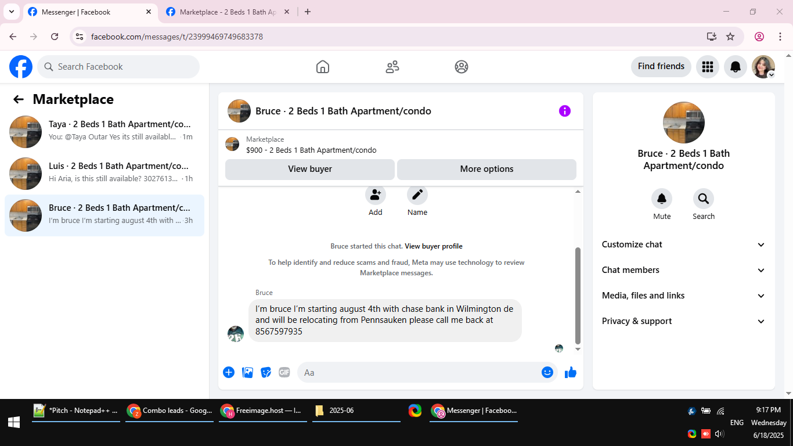View site information icon in address bar

80,37
